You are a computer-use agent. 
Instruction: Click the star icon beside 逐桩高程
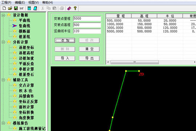(x=15, y=53)
